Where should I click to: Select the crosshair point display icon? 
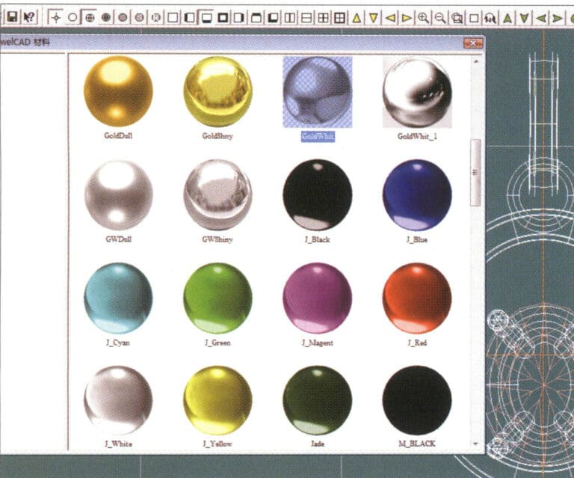point(56,17)
